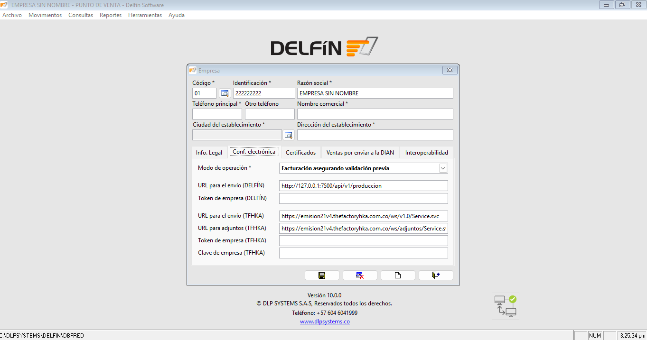647x340 pixels.
Task: Click the clock time in status bar
Action: (632, 336)
